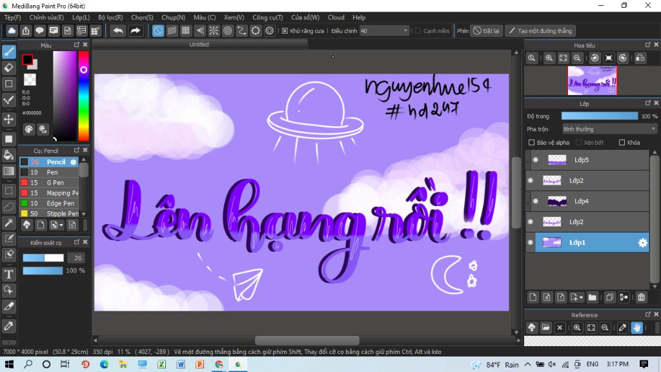Image resolution: width=661 pixels, height=372 pixels.
Task: Rotate canvas left in Navigator
Action: tap(595, 58)
